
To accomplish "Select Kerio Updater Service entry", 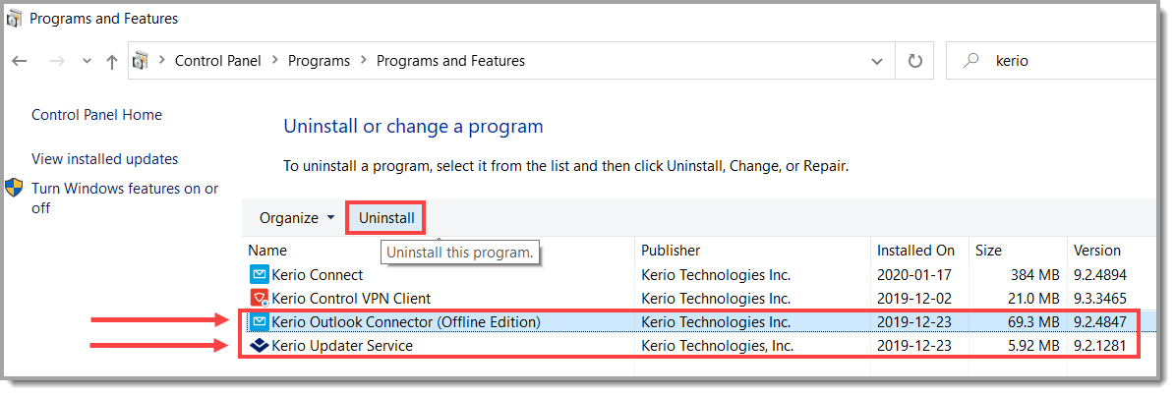I will point(342,346).
